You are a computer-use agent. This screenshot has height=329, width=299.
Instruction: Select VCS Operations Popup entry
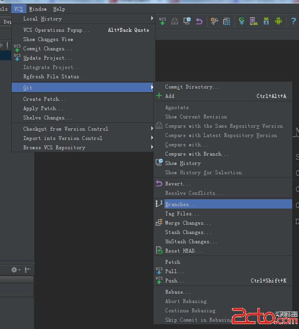coord(83,30)
